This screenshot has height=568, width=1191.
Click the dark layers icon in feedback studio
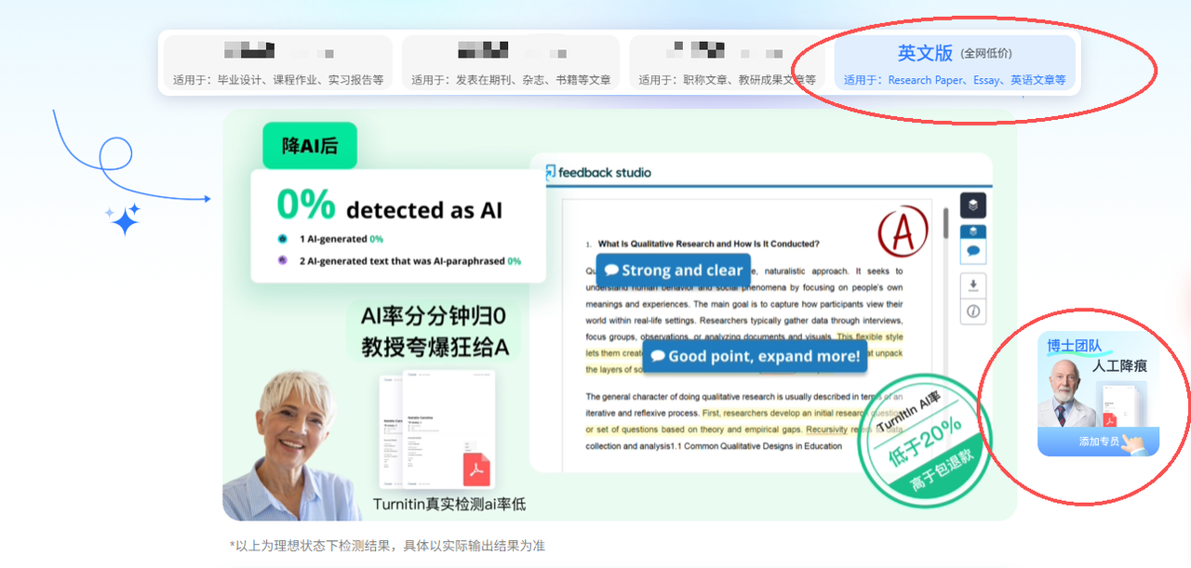click(973, 205)
